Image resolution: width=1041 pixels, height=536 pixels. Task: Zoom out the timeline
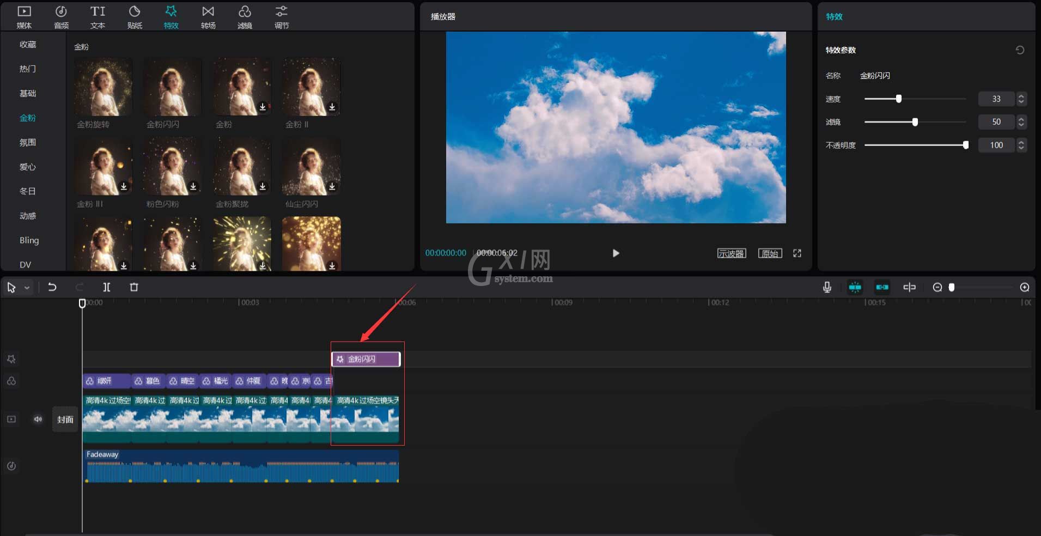point(937,287)
